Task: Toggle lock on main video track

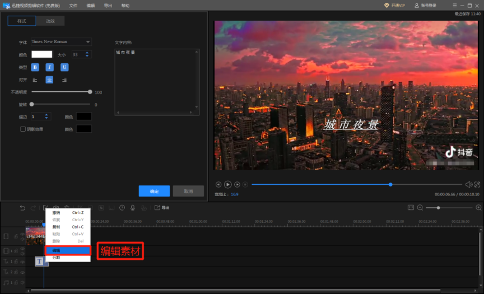Action: pos(16,237)
